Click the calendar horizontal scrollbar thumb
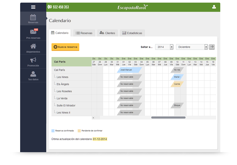 pos(168,118)
